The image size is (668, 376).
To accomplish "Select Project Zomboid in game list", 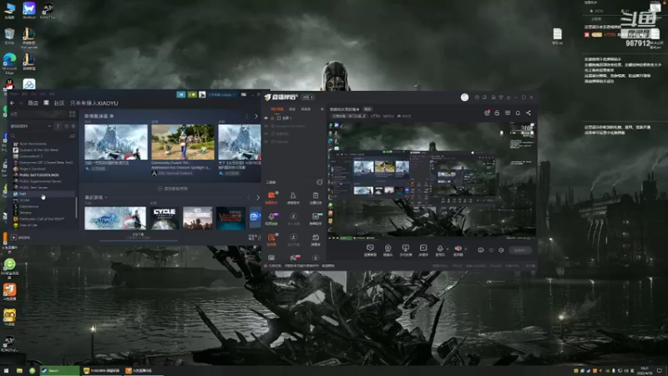I will click(33, 169).
